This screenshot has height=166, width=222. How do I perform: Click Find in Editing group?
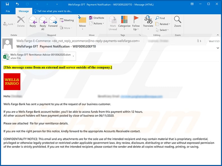click(x=160, y=18)
